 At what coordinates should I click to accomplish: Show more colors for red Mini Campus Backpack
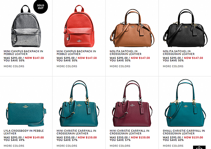67,66
